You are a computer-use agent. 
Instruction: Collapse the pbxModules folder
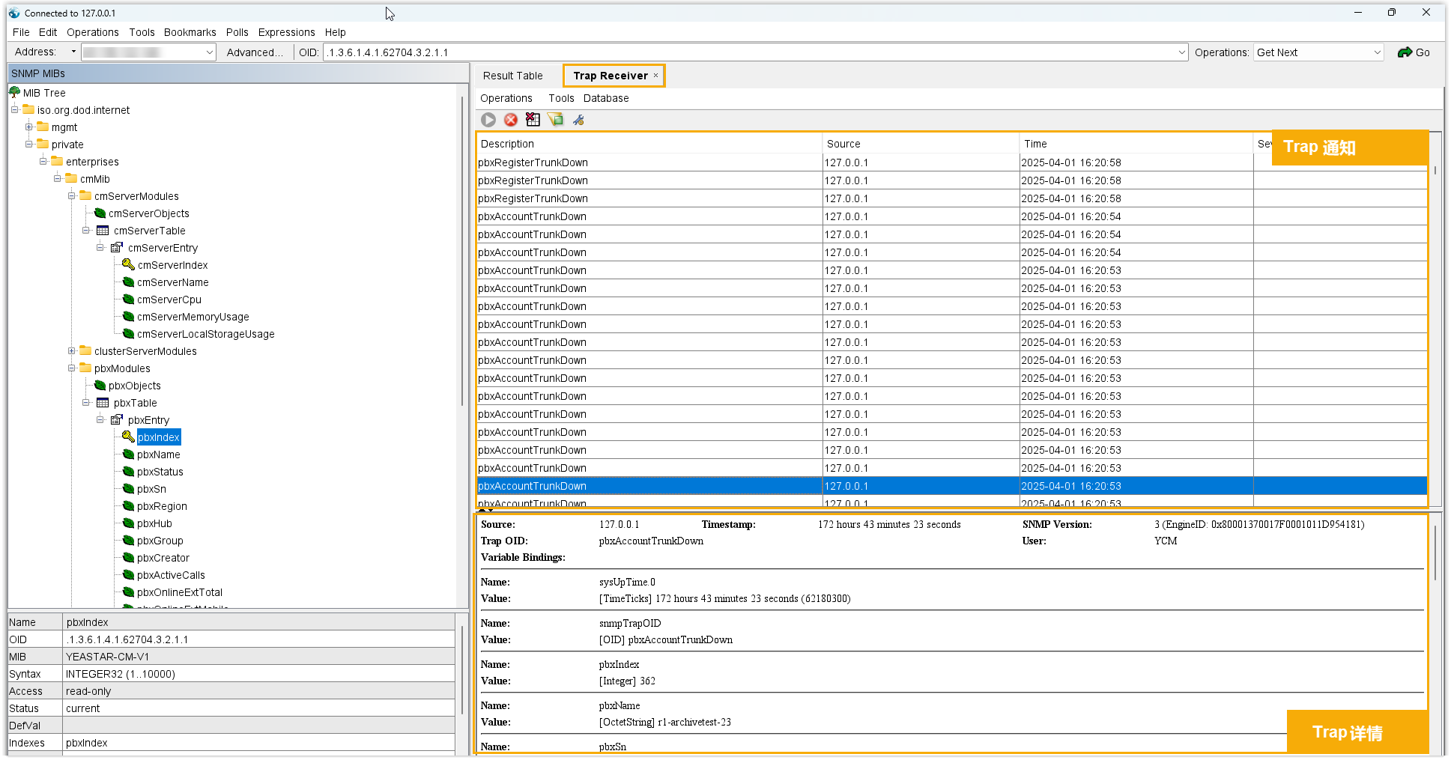click(72, 368)
